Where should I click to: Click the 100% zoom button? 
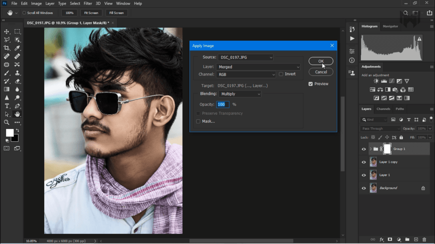click(x=69, y=13)
